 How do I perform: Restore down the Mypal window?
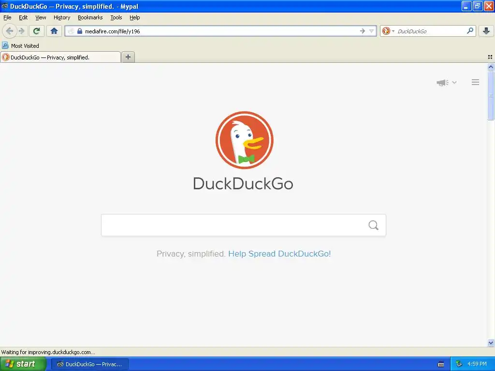coord(478,6)
